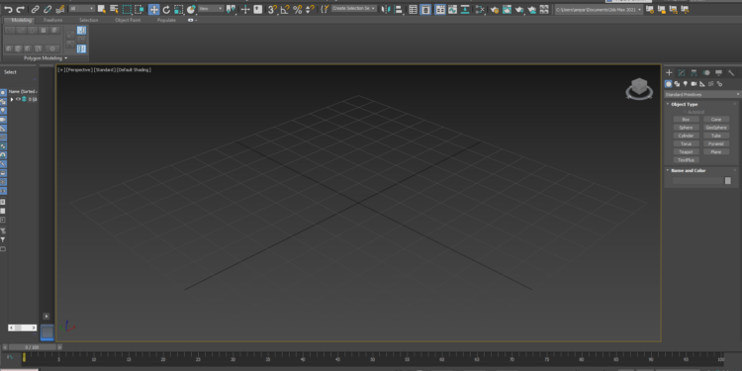
Task: Click the Align tool icon
Action: 399,9
